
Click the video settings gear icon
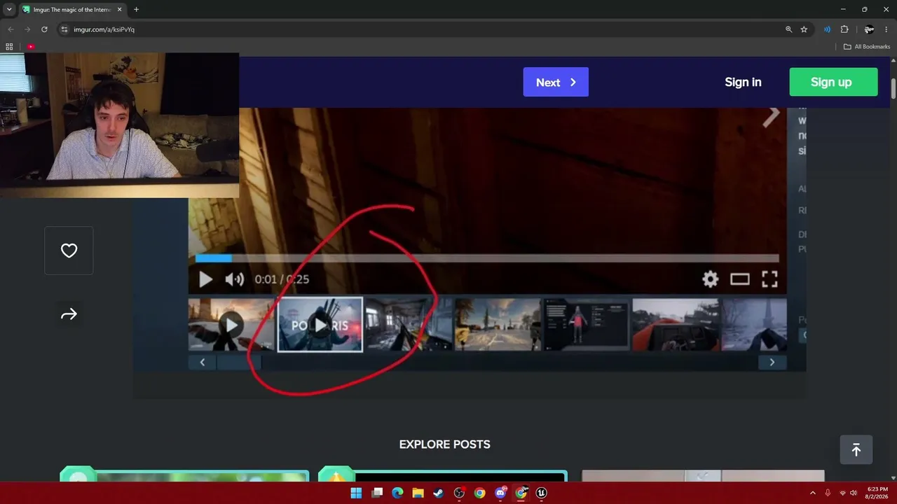pyautogui.click(x=710, y=279)
